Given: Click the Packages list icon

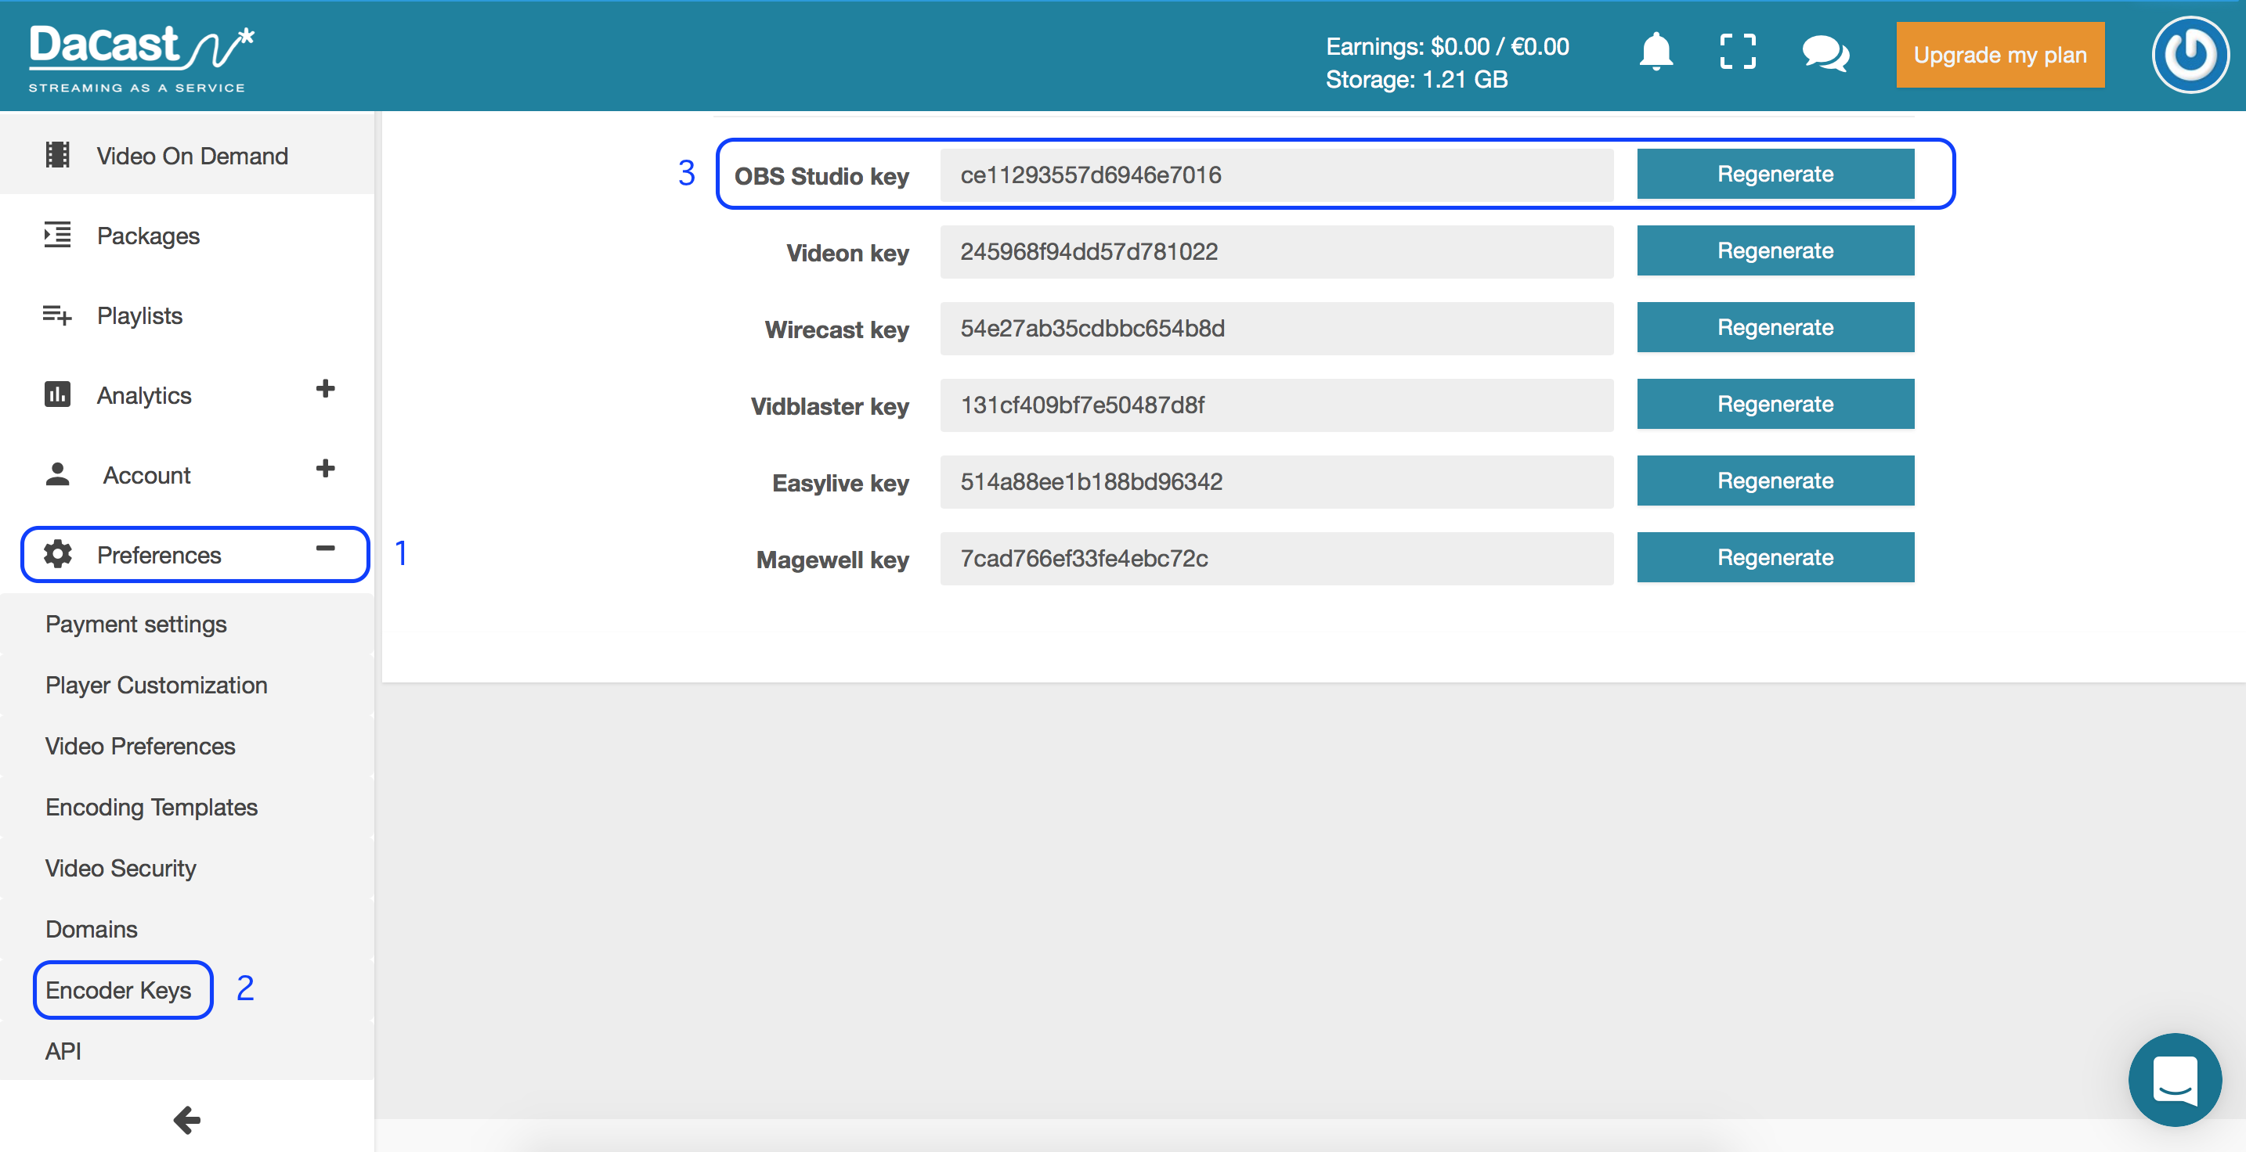Looking at the screenshot, I should (57, 236).
